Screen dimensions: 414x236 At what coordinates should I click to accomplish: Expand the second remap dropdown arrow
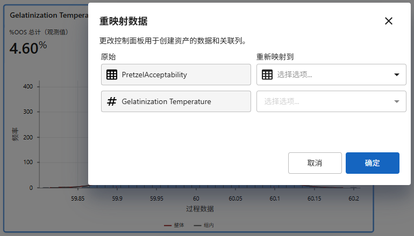click(397, 101)
